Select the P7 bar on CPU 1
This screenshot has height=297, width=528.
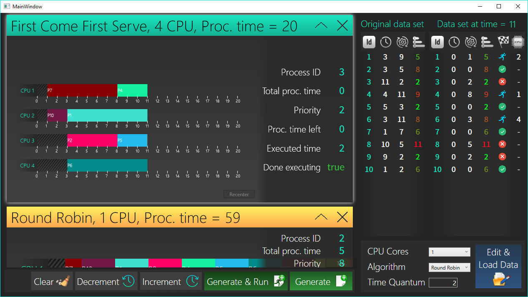(x=82, y=90)
